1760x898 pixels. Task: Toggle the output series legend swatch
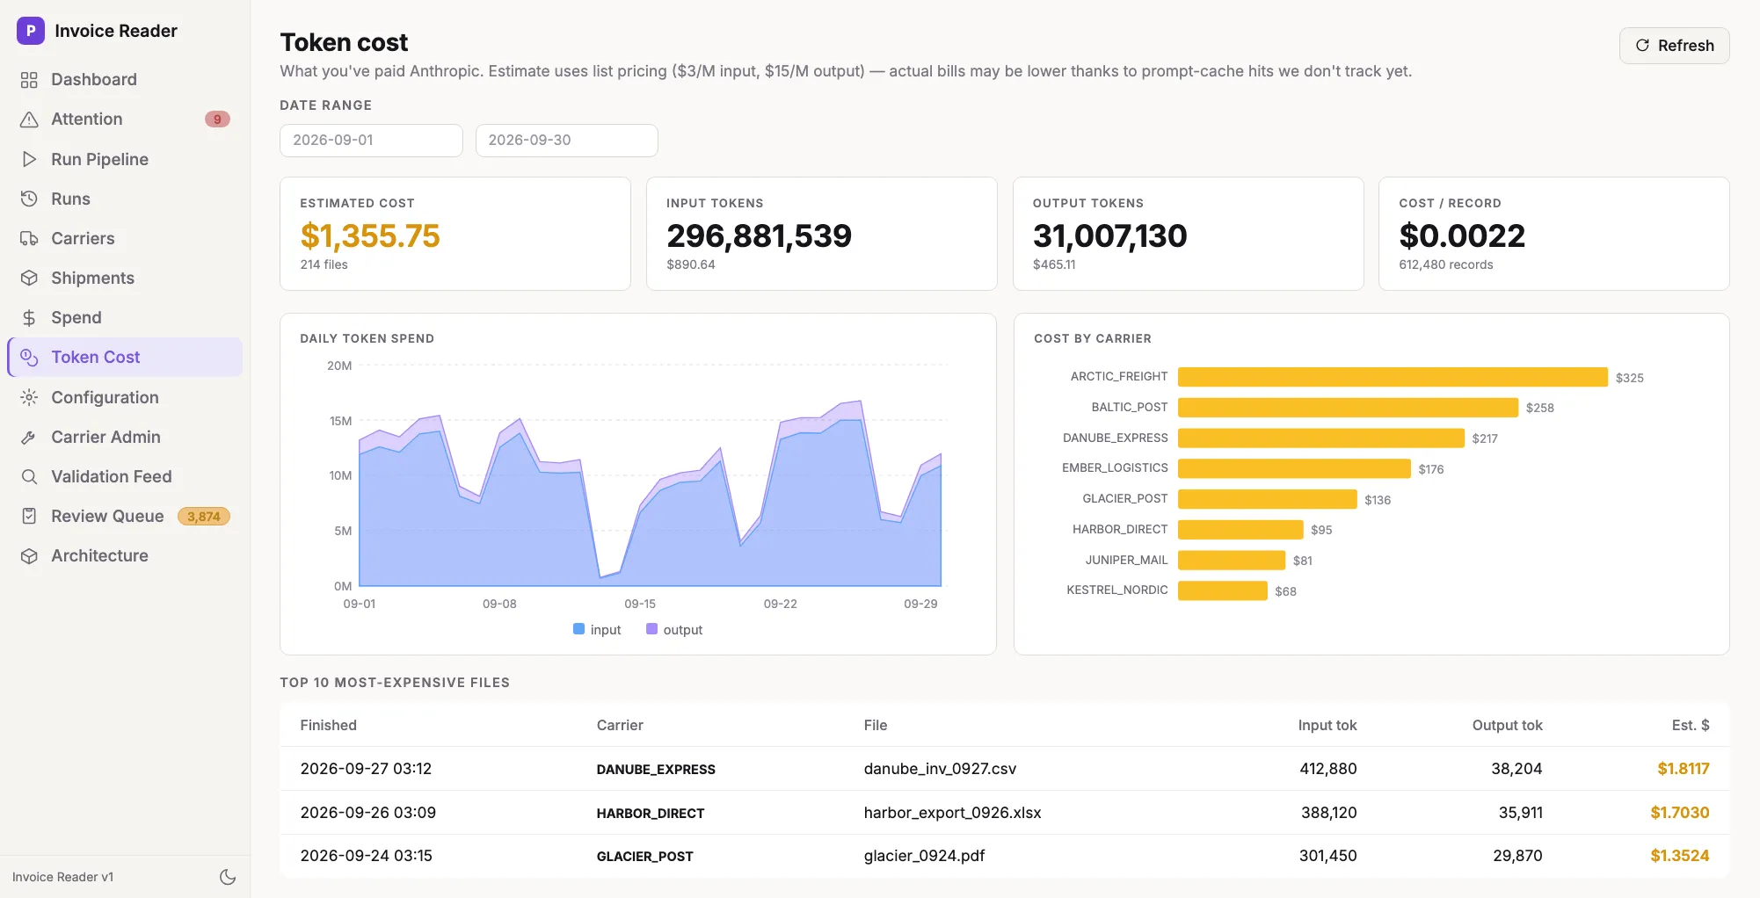[651, 629]
